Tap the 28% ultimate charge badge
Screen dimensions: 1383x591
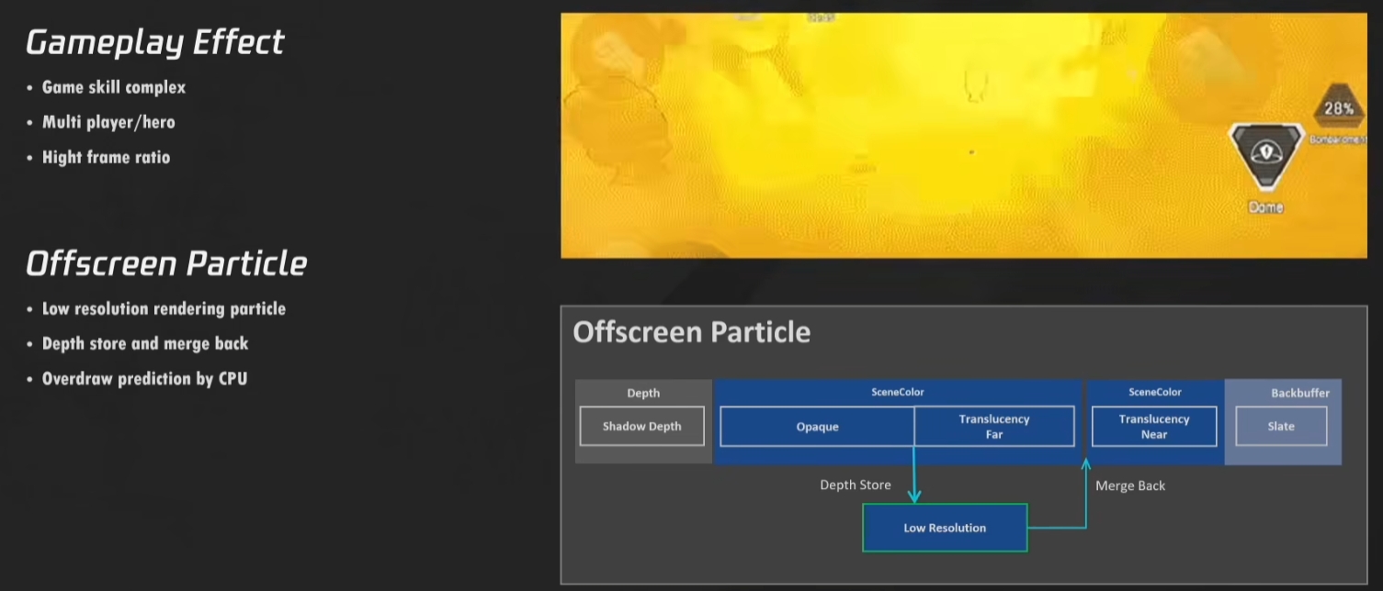1338,109
